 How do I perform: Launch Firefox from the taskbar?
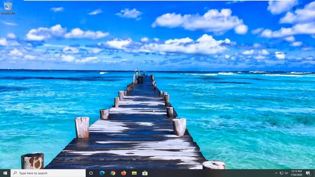tap(124, 173)
